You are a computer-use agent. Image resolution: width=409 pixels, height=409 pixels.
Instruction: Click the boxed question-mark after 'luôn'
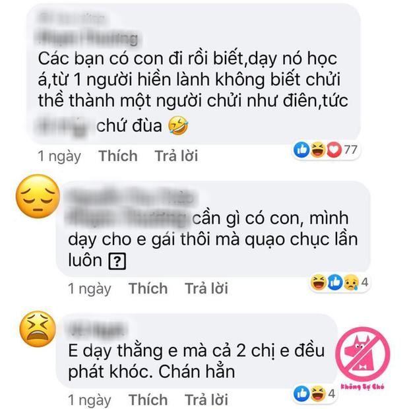117,261
